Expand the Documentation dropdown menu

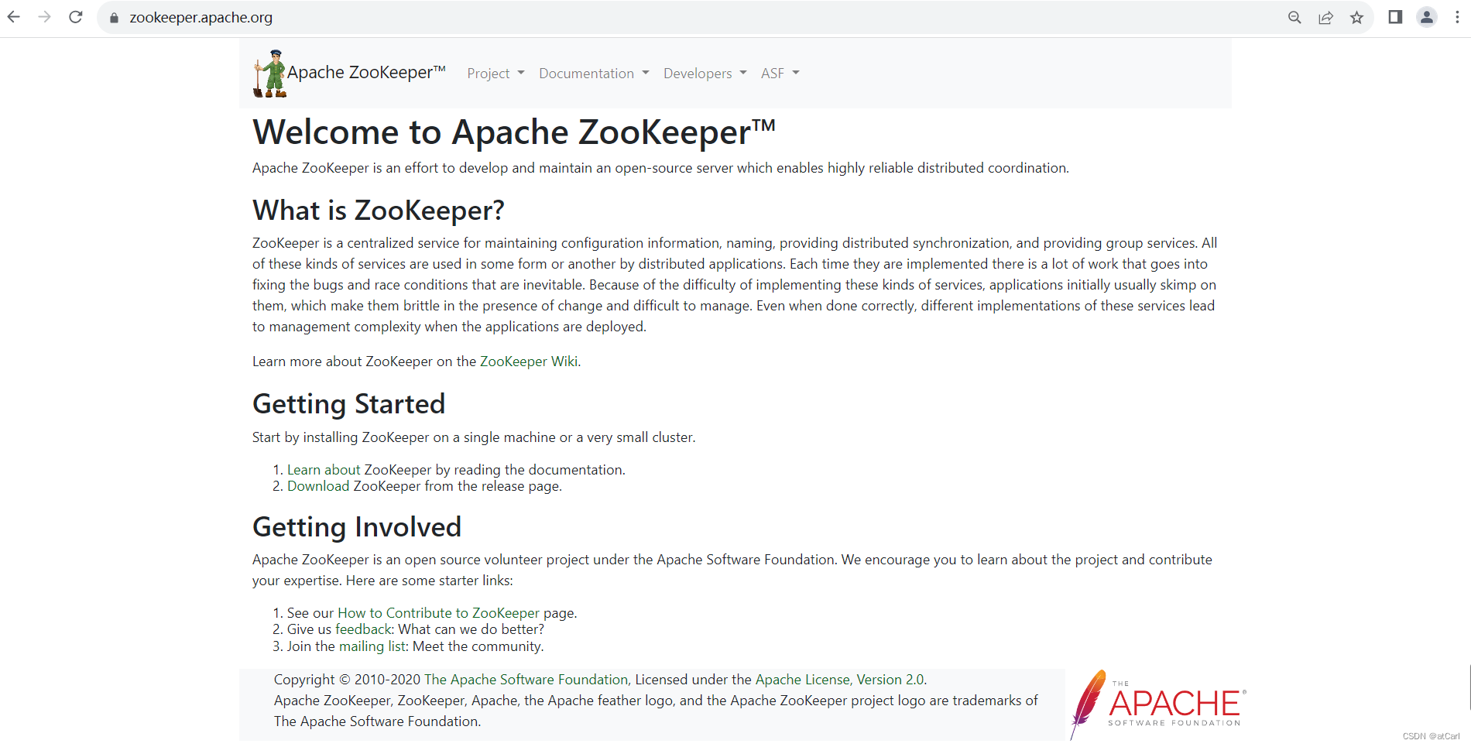click(594, 74)
